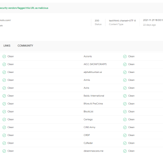Select the Acronis vendor name
Image resolution: width=163 pixels, height=153 pixels.
point(88,56)
